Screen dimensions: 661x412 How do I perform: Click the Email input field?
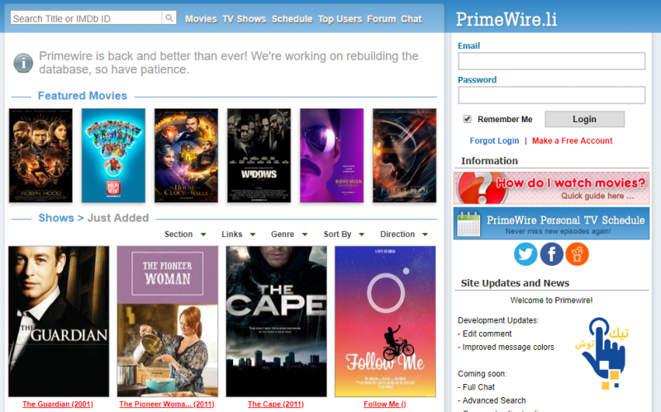[551, 61]
